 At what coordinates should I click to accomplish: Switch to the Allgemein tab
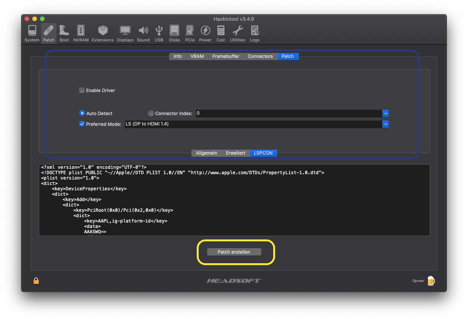pos(206,153)
